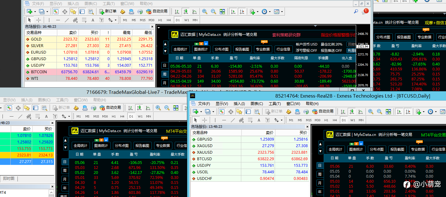Select M15 timeframe in top window
Screen dimensions: 446x197
[143, 20]
